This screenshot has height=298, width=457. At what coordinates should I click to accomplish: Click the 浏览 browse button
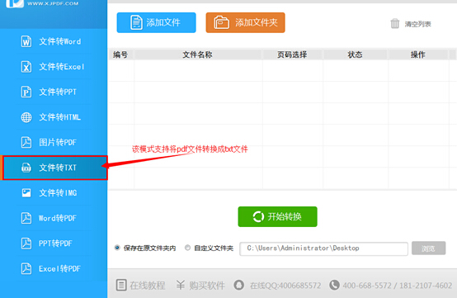[x=428, y=248]
